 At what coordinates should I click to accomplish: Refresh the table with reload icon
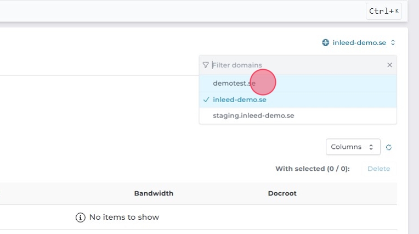coord(389,147)
